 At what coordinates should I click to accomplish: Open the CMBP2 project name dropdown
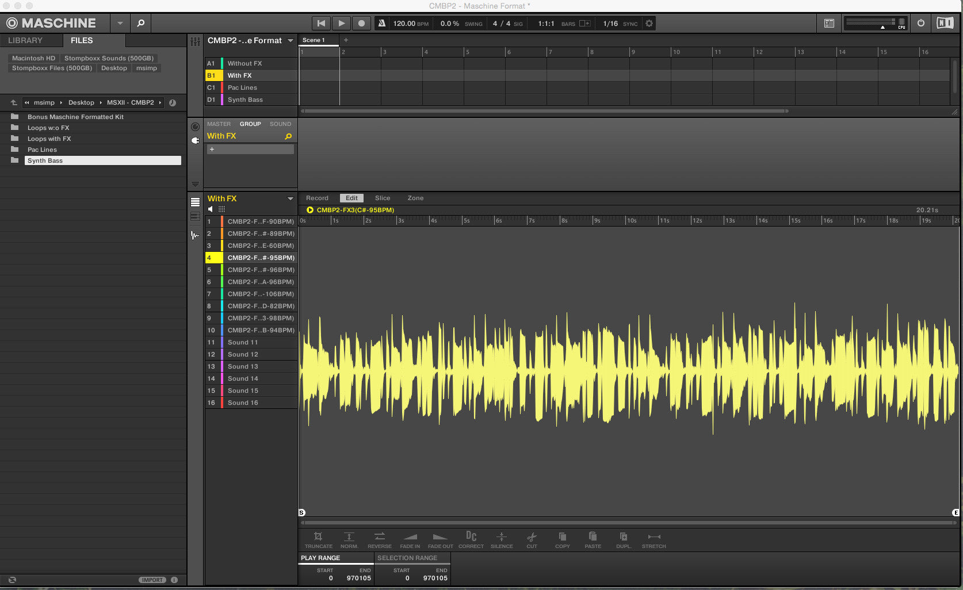coord(291,41)
